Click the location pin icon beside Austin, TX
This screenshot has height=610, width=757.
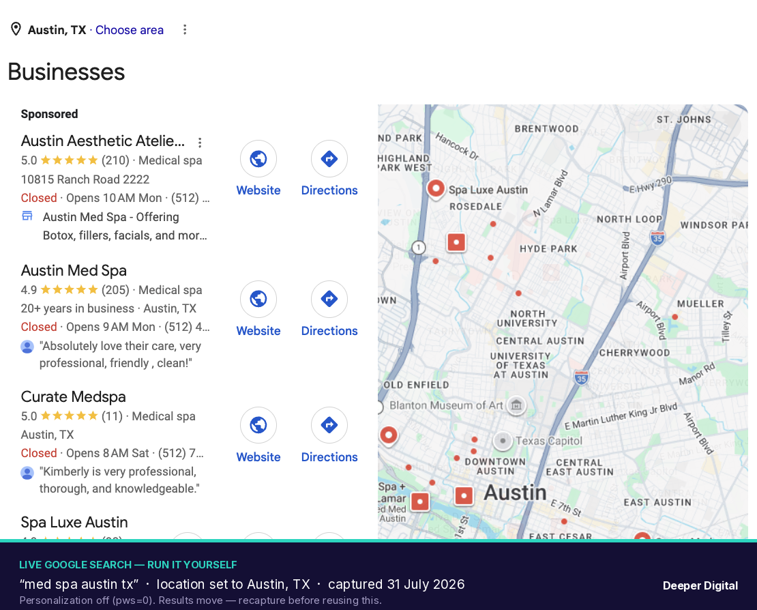16,29
